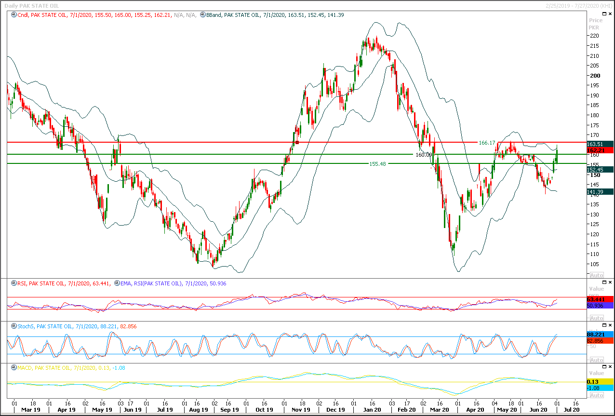
Task: Close the MACD indicator pane
Action: (x=610, y=367)
